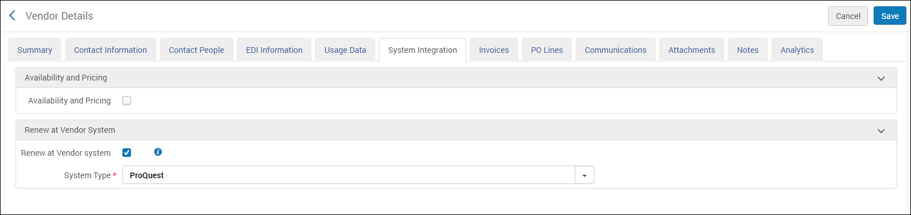Switch to the Summary tab
Screen dimensions: 911x215
(34, 50)
